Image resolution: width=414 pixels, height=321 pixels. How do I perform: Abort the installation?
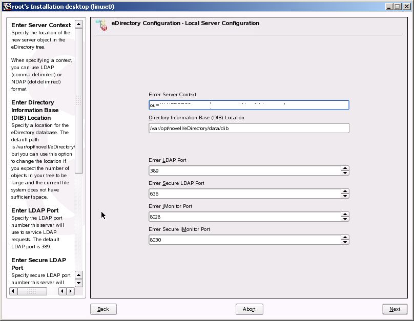click(x=249, y=309)
